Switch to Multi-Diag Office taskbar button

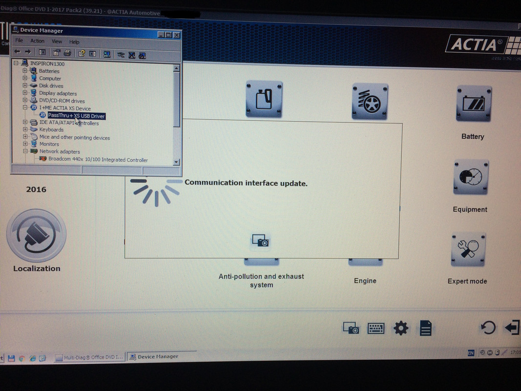89,357
